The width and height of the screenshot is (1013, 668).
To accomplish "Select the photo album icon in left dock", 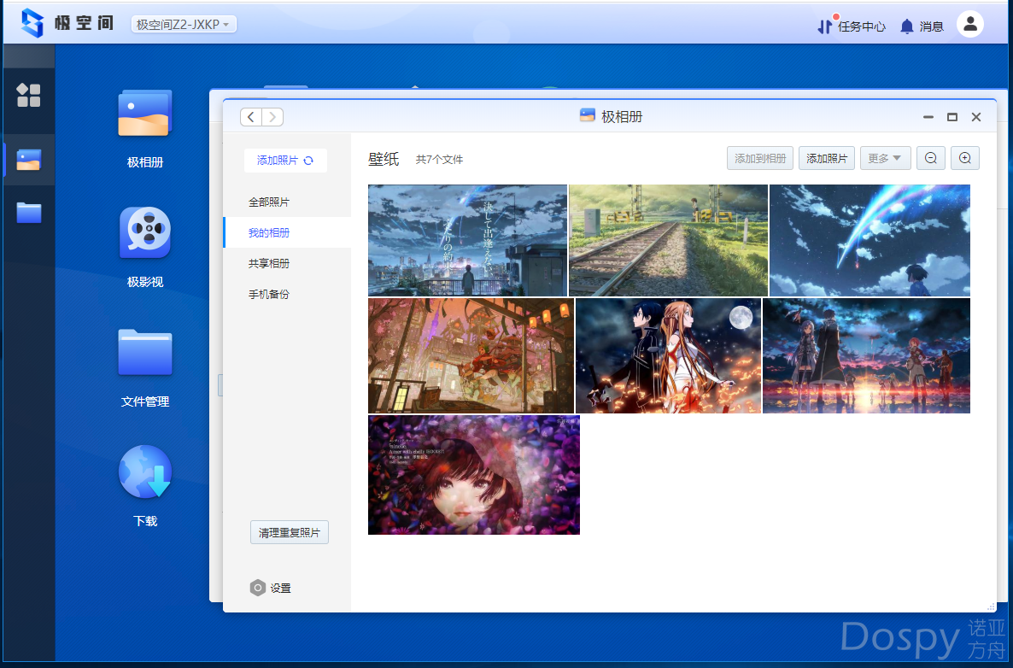I will pyautogui.click(x=28, y=160).
